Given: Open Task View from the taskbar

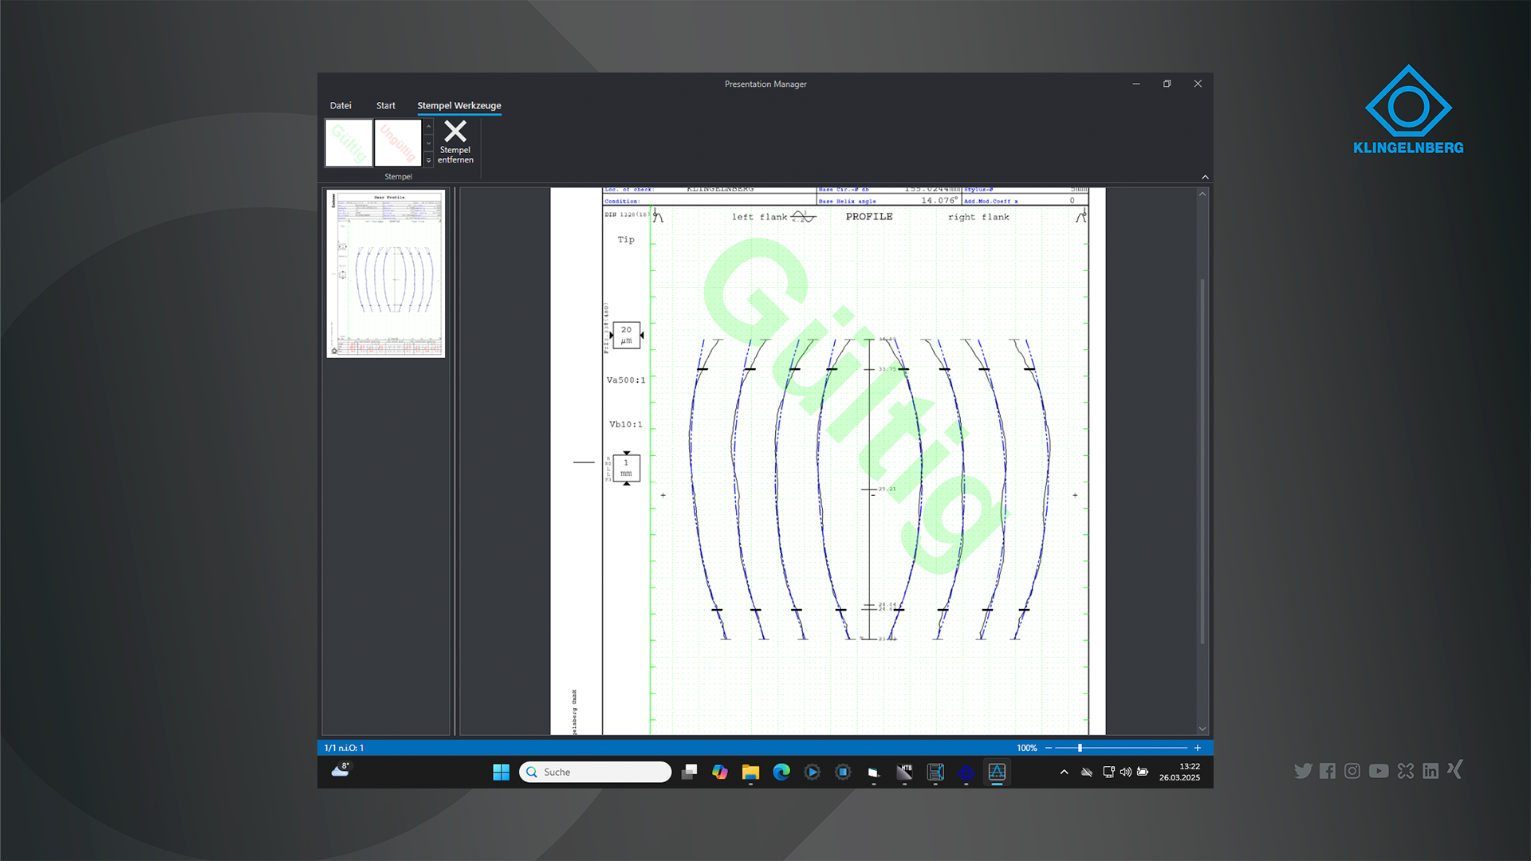Looking at the screenshot, I should click(690, 772).
